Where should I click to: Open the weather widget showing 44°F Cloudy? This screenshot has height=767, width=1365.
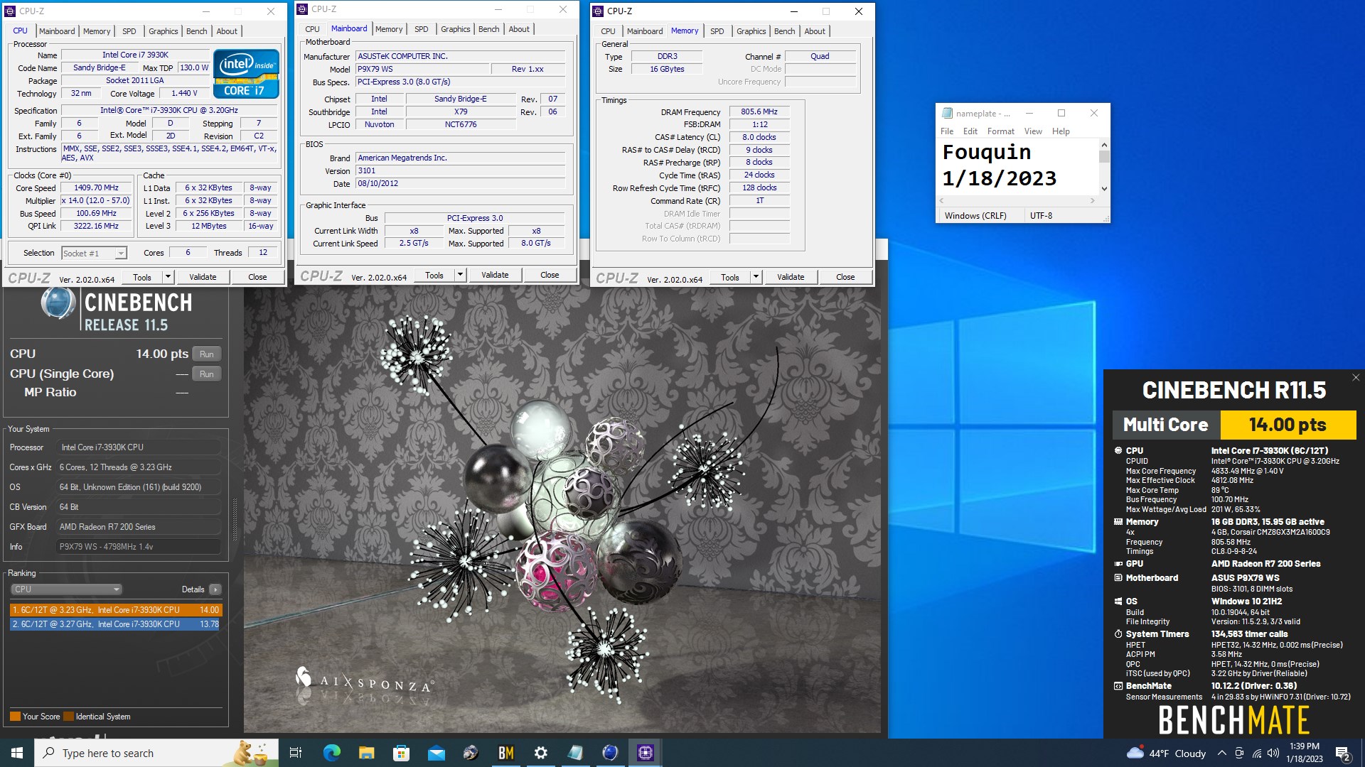(1166, 754)
